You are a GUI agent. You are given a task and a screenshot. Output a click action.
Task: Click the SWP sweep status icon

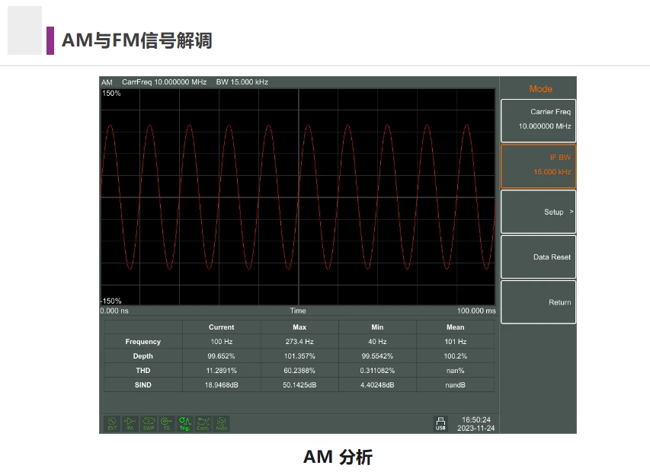coord(149,423)
